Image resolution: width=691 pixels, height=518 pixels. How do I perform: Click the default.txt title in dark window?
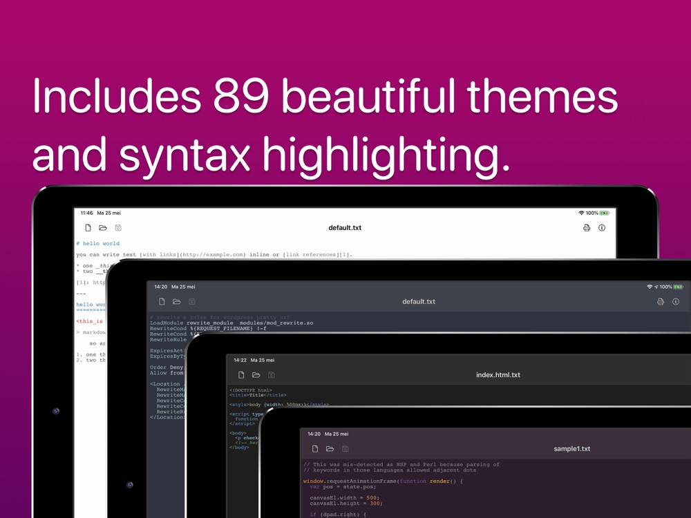pos(419,302)
